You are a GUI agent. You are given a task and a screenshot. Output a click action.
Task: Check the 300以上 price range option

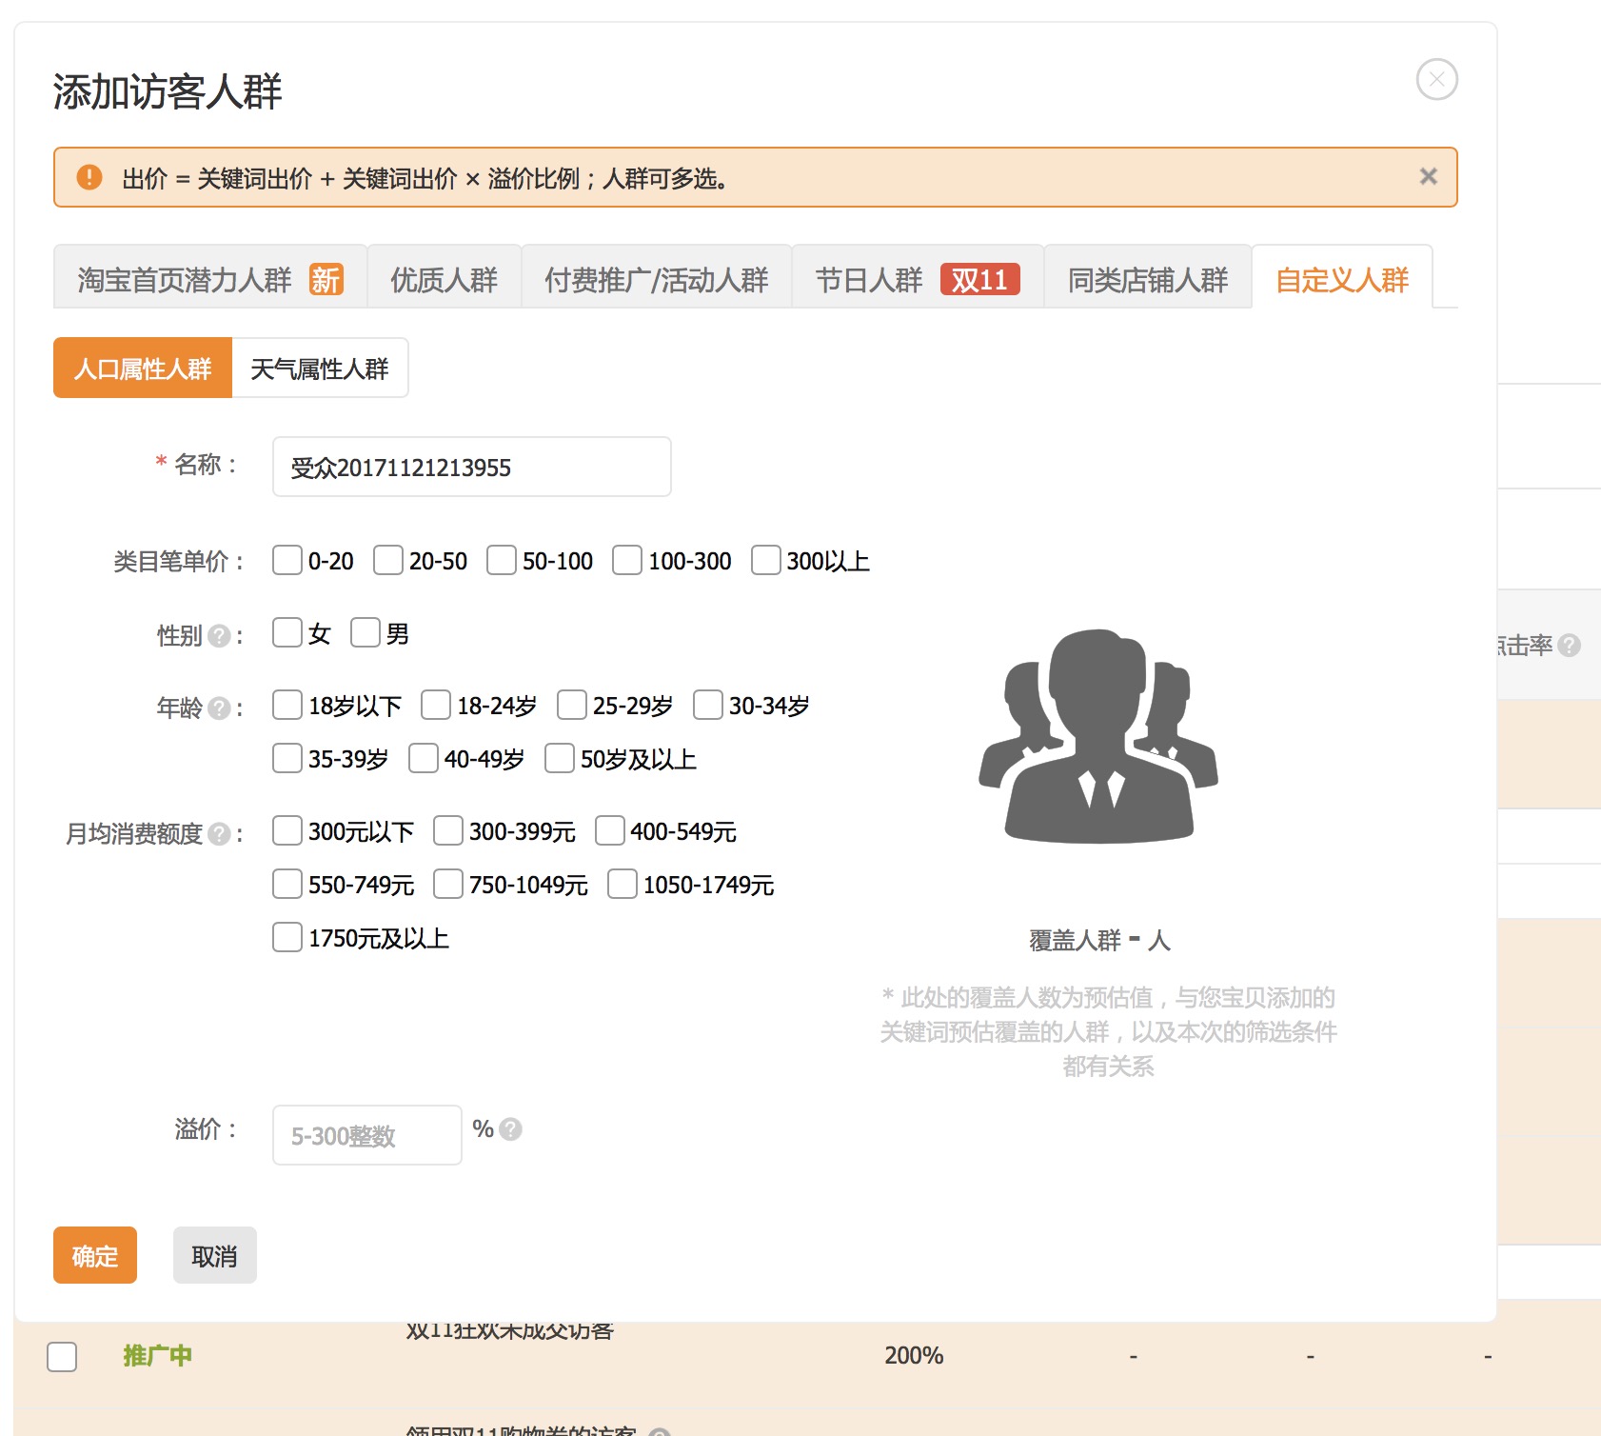(x=765, y=561)
